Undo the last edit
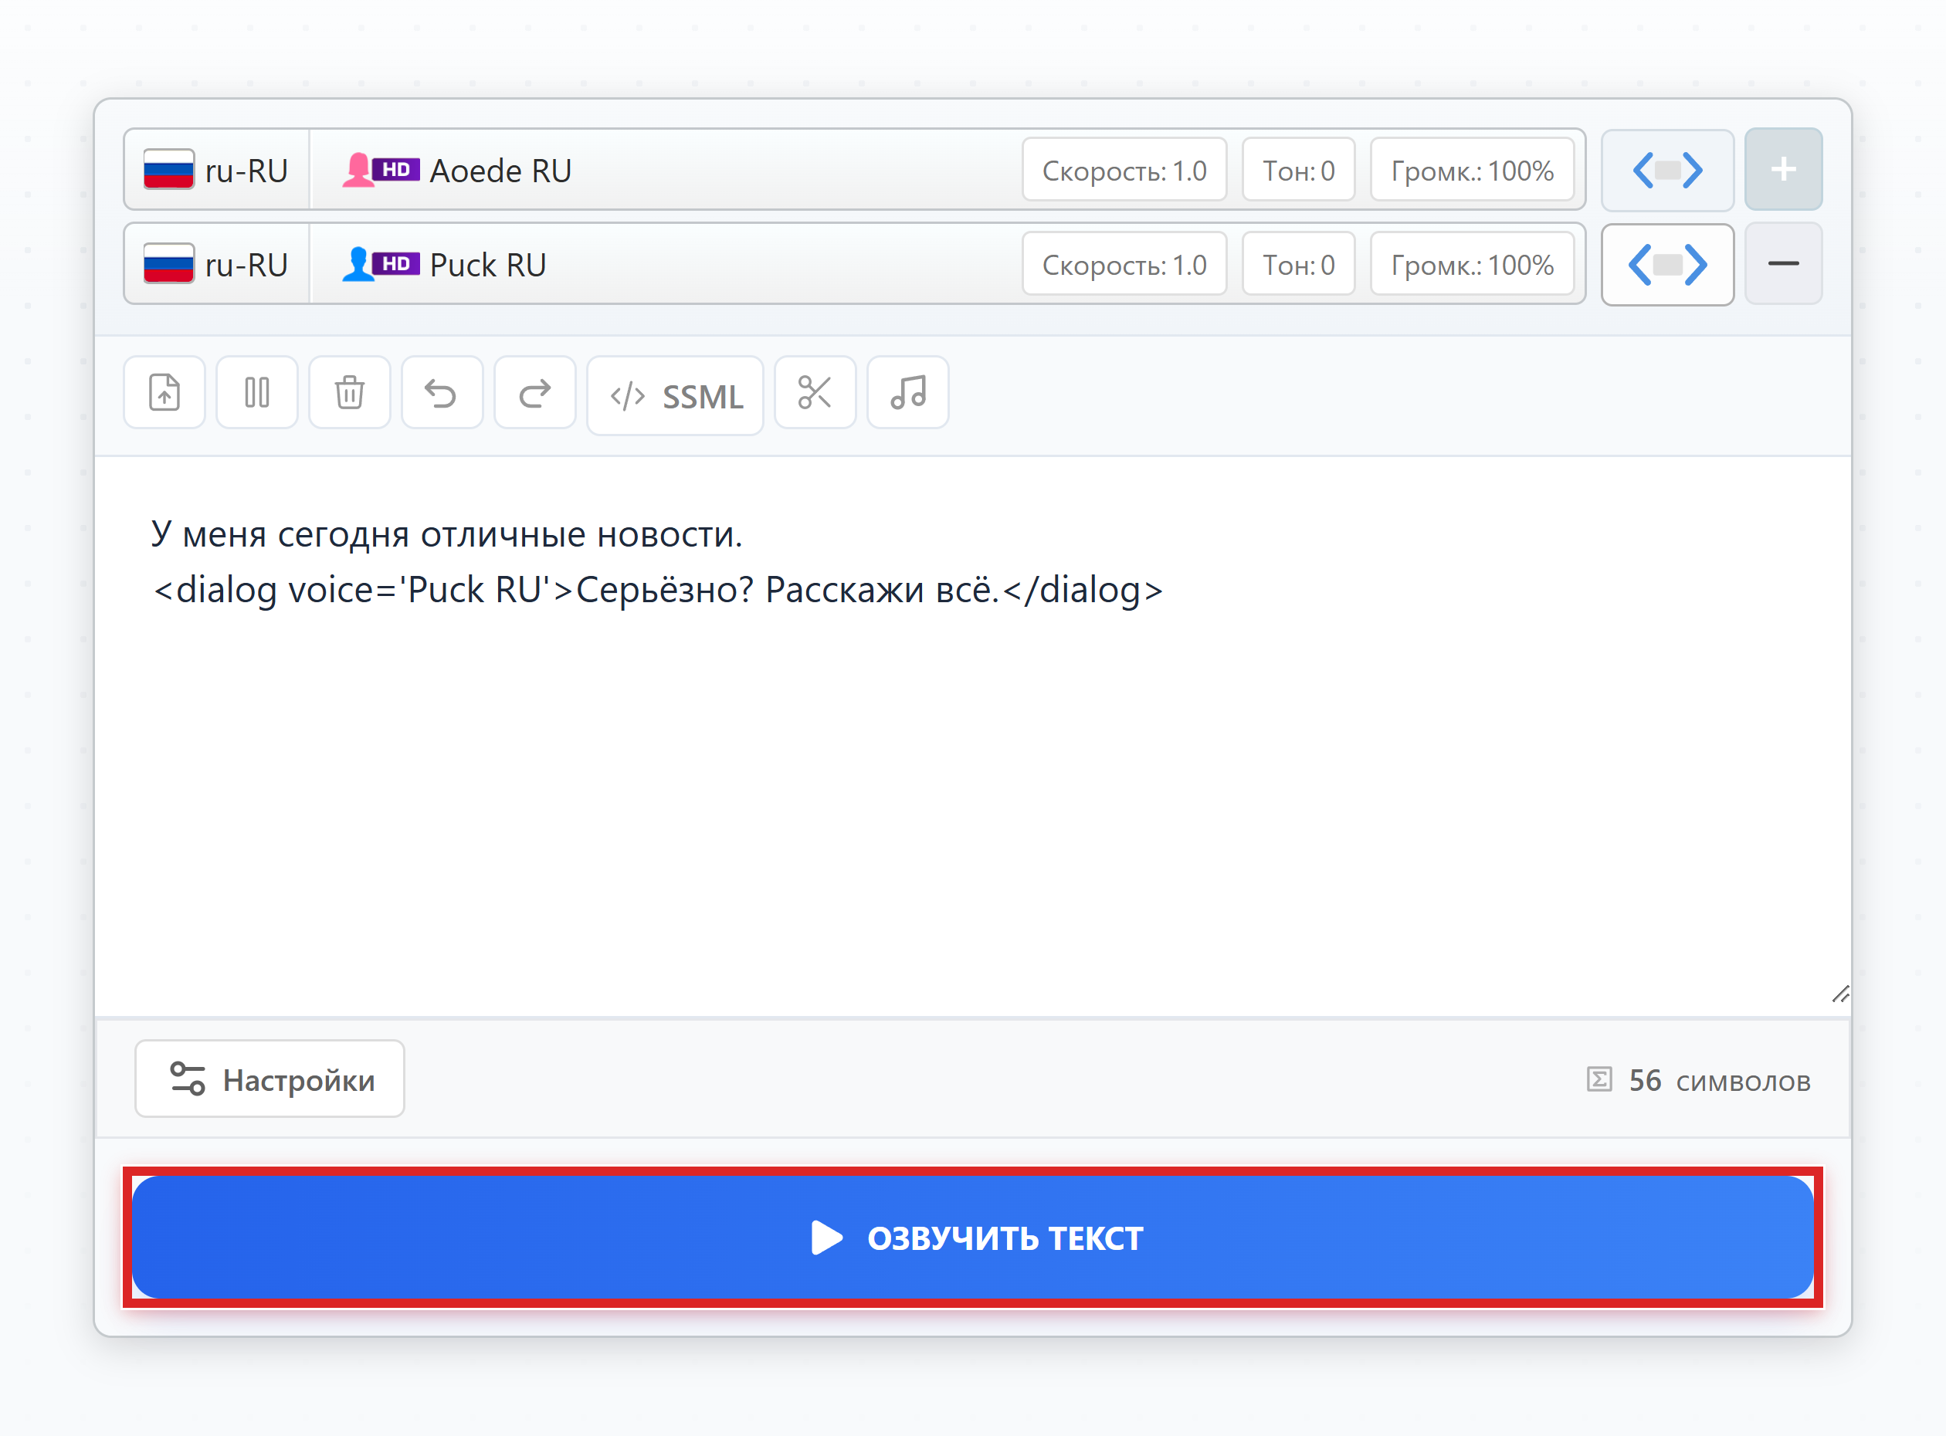Image resolution: width=1946 pixels, height=1436 pixels. 442,393
